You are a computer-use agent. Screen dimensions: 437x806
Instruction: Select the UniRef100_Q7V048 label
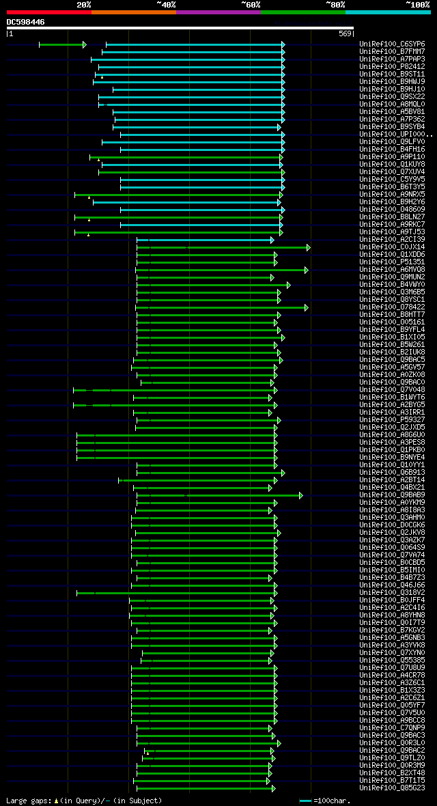click(x=392, y=389)
